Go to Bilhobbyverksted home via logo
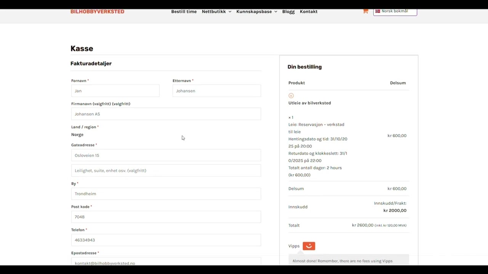488x274 pixels. 97,11
